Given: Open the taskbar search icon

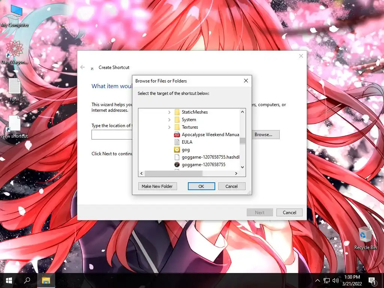Looking at the screenshot, I should click(27, 280).
